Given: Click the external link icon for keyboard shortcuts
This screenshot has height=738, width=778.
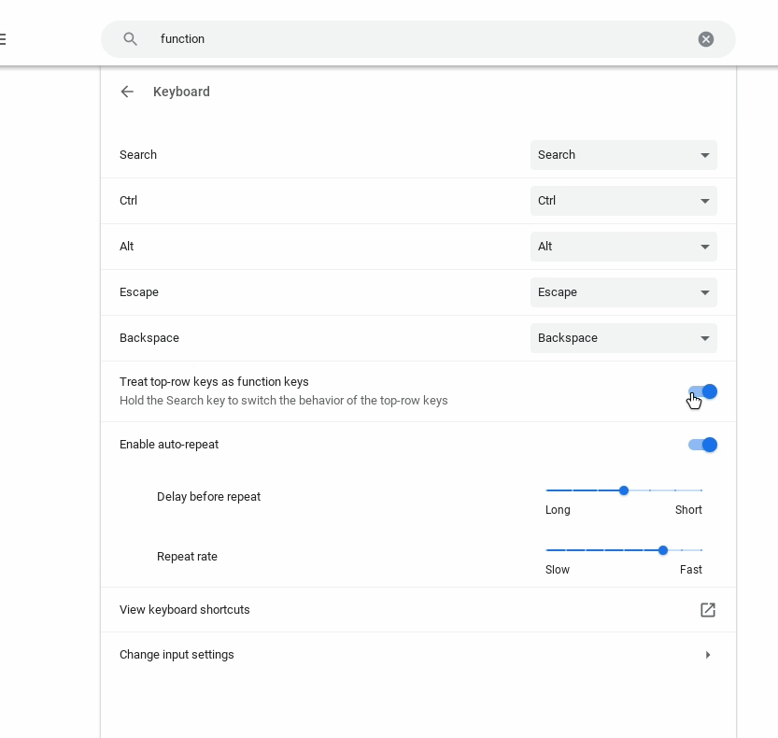Looking at the screenshot, I should click(x=708, y=610).
